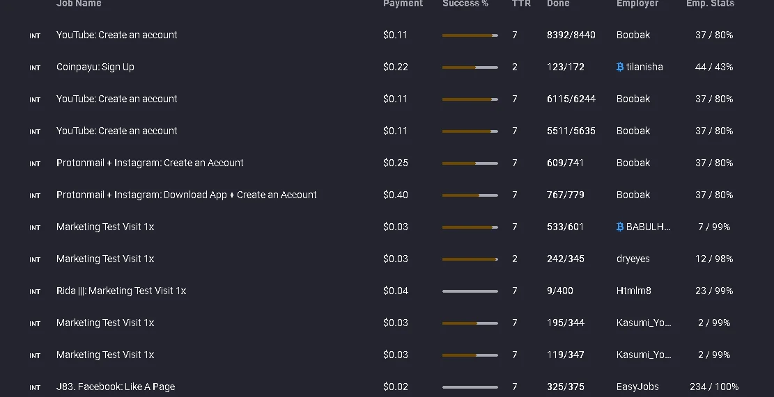Click Bitcoin icon next to tilanisha
Viewport: 774px width, 397px height.
620,67
